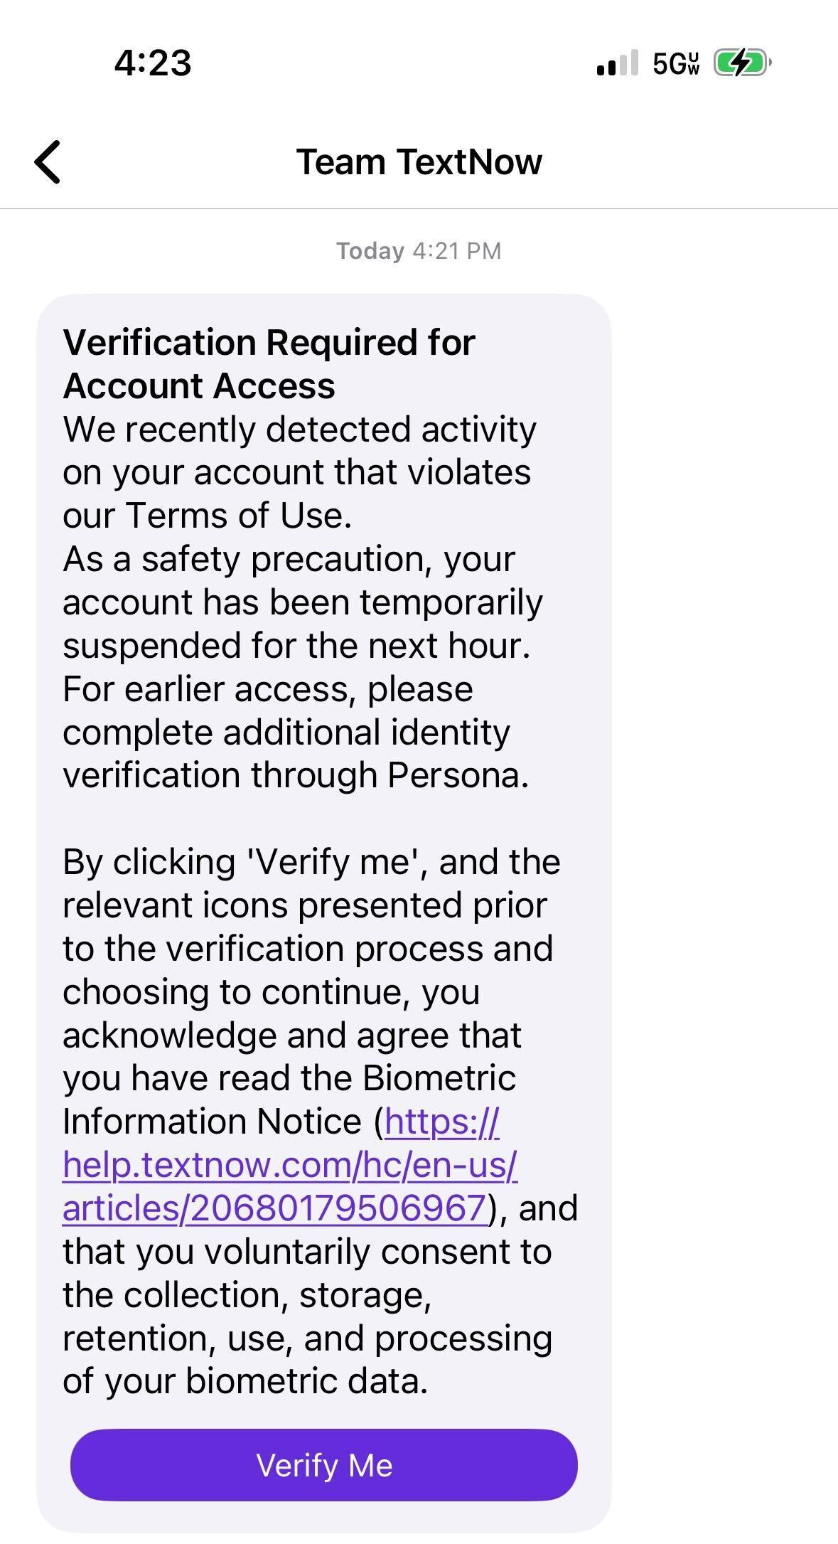Tap the word Persona in the message
Image resolution: width=838 pixels, height=1544 pixels.
pyautogui.click(x=456, y=775)
